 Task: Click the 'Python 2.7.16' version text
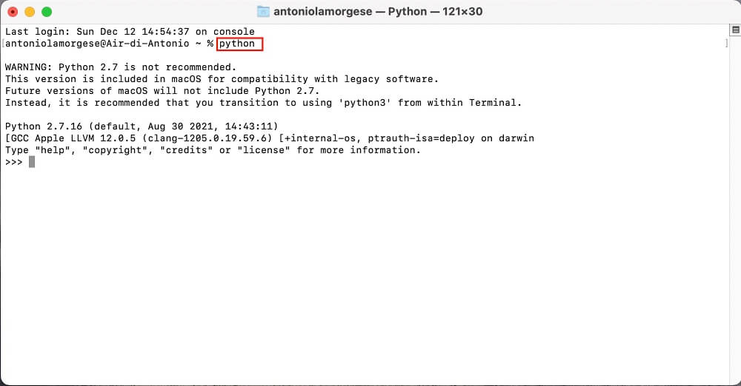(x=44, y=126)
